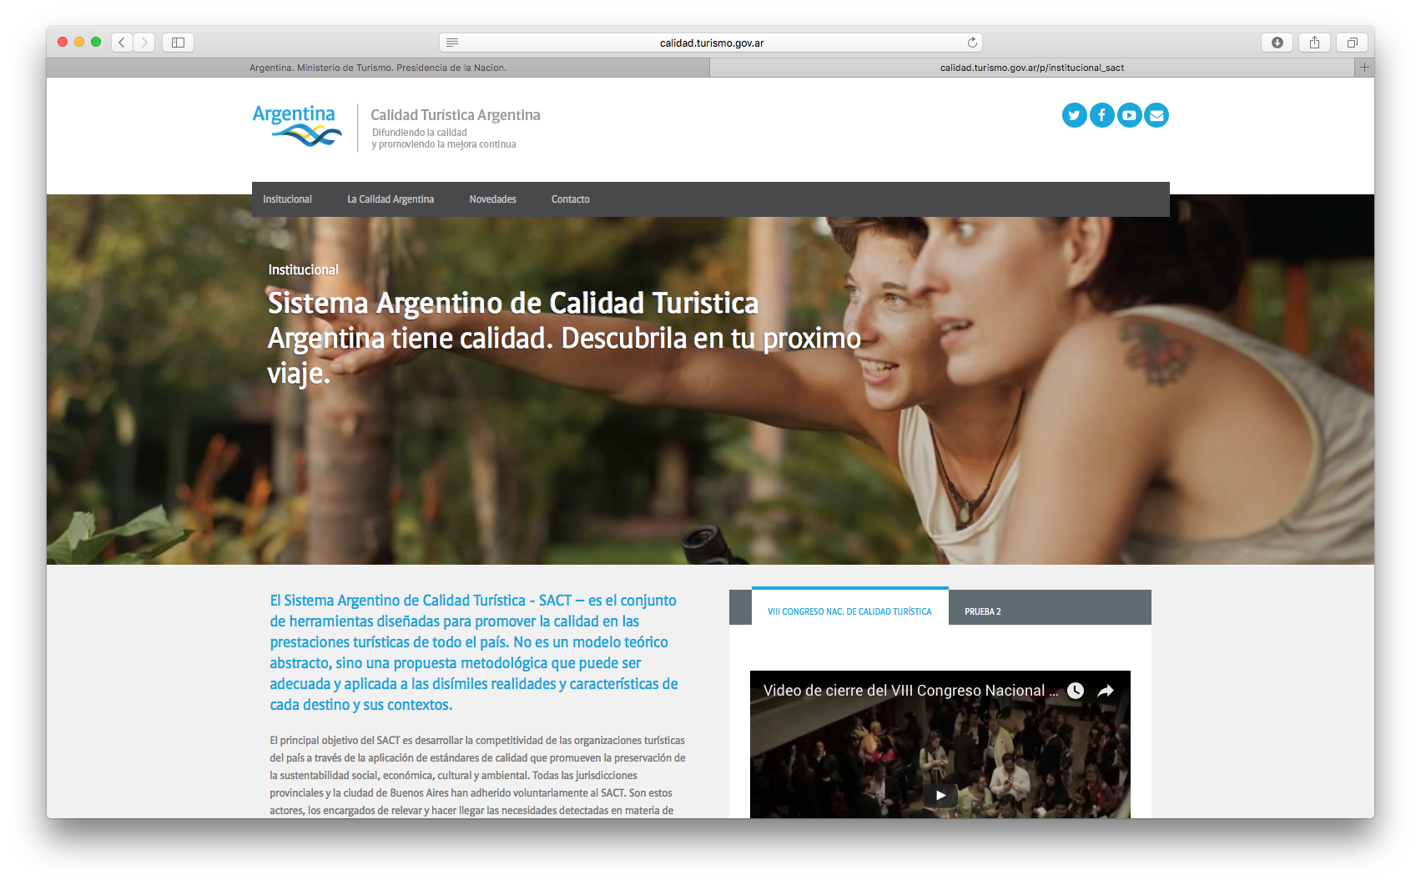The height and width of the screenshot is (885, 1421).
Task: Open a new tab with plus button
Action: pyautogui.click(x=1364, y=68)
